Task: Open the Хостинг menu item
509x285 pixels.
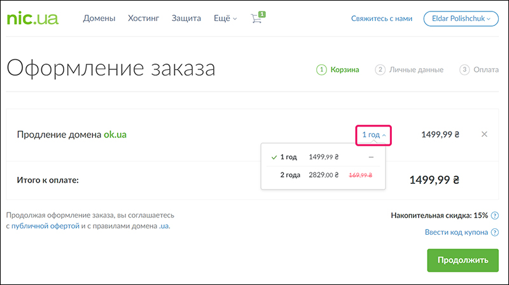Action: coord(143,18)
